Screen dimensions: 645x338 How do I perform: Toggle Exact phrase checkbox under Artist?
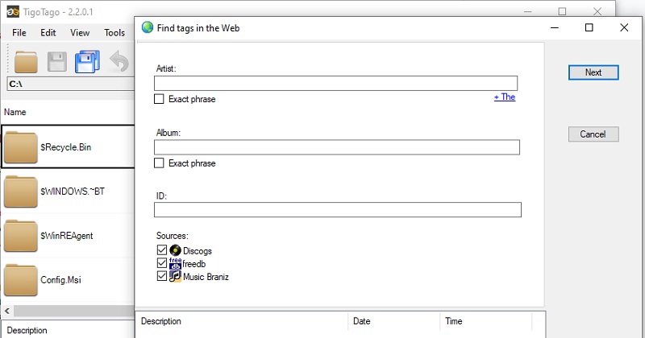pos(159,99)
